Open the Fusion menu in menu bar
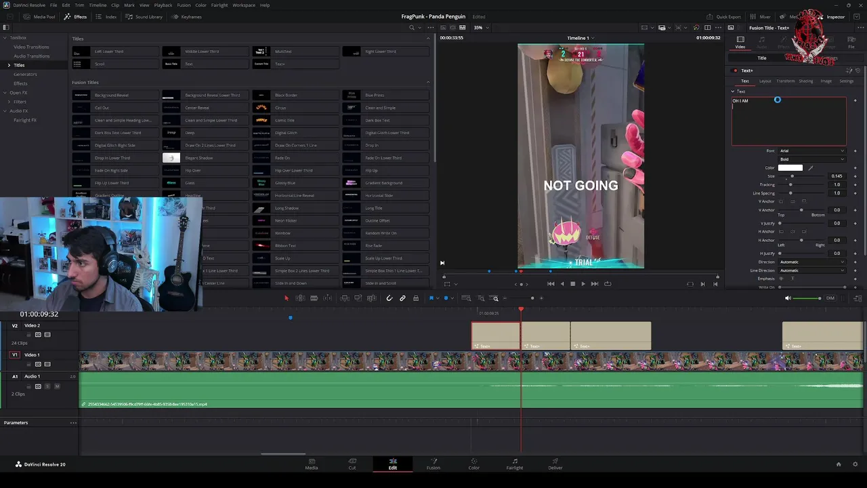 pos(184,5)
